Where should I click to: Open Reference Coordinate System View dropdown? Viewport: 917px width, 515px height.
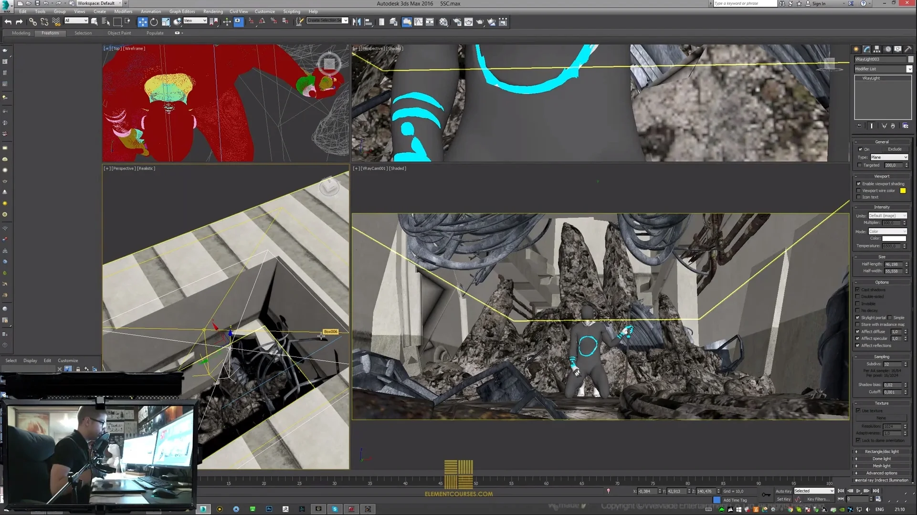tap(195, 21)
